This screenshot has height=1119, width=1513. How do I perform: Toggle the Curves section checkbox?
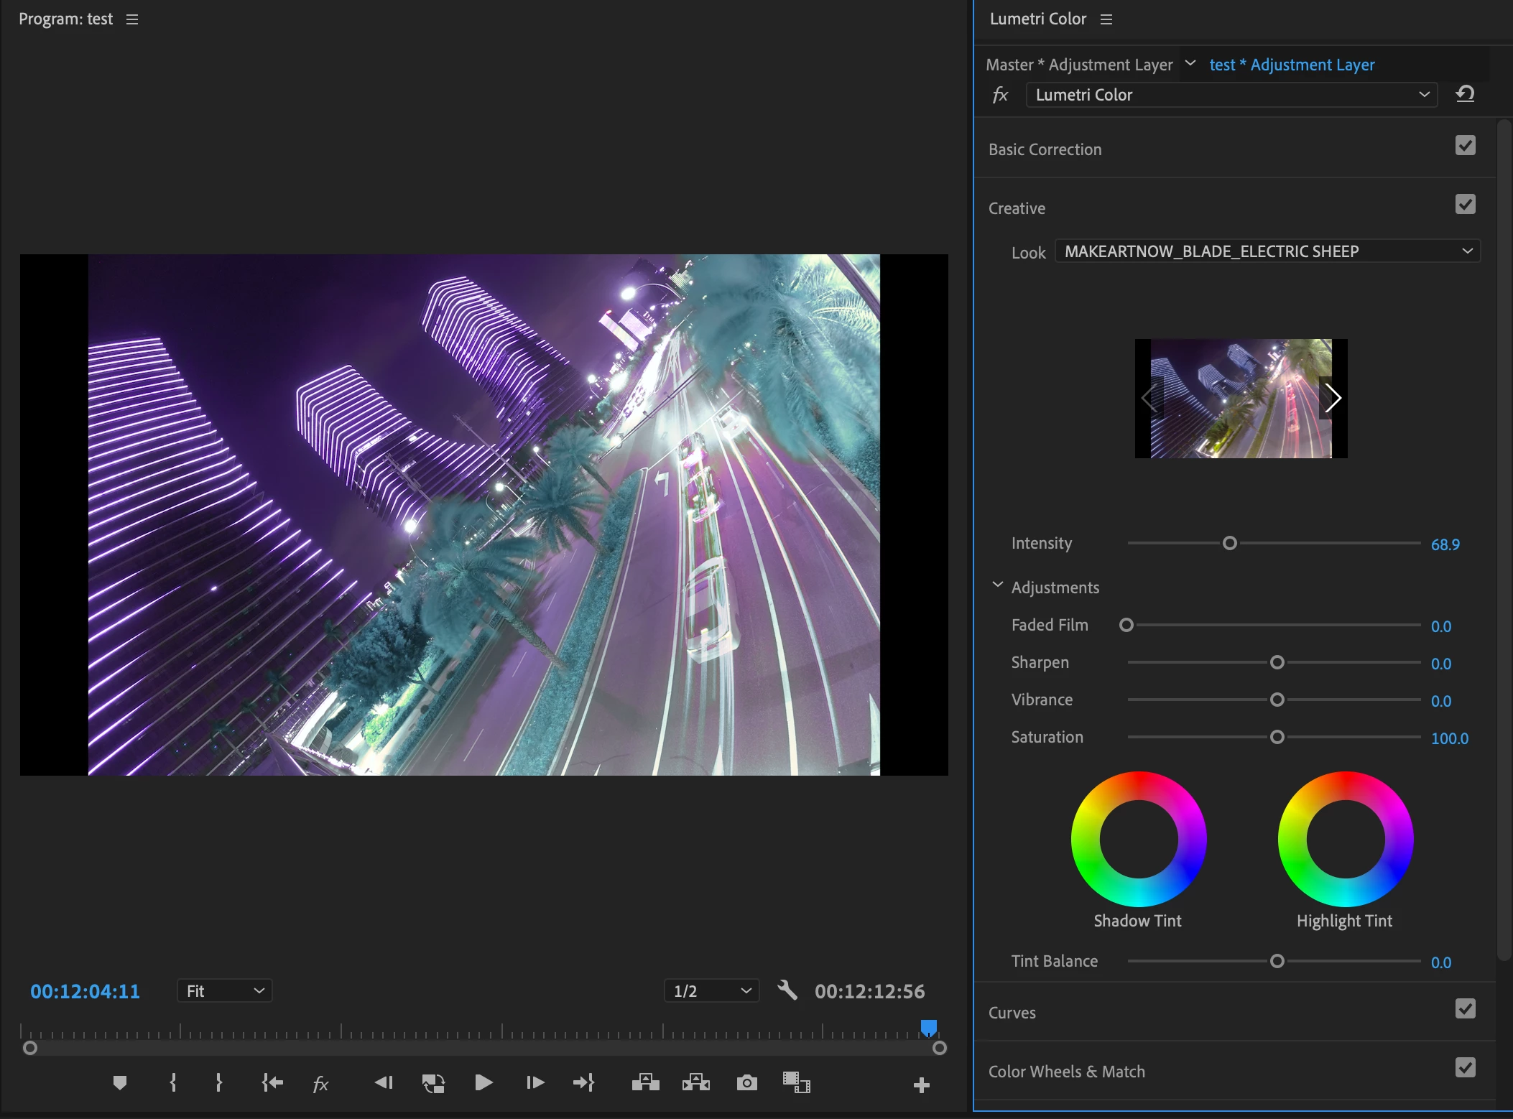click(x=1465, y=1009)
